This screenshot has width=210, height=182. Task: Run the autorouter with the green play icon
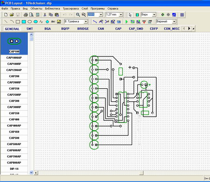coord(126,21)
